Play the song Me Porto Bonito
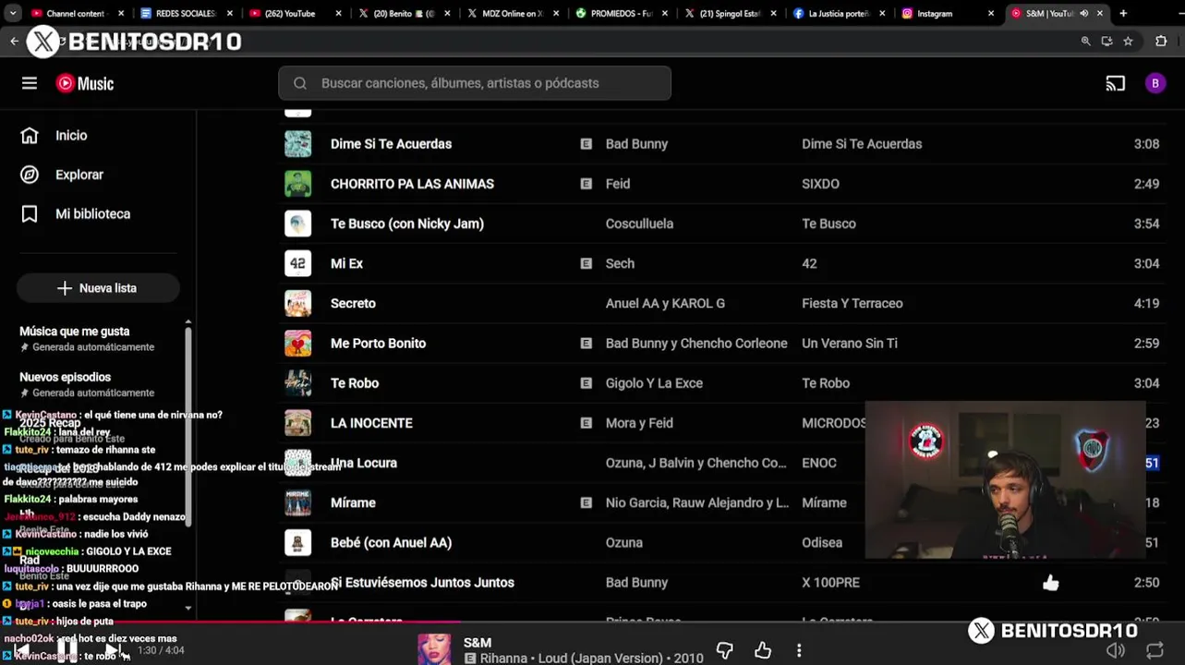The image size is (1185, 665). click(378, 343)
